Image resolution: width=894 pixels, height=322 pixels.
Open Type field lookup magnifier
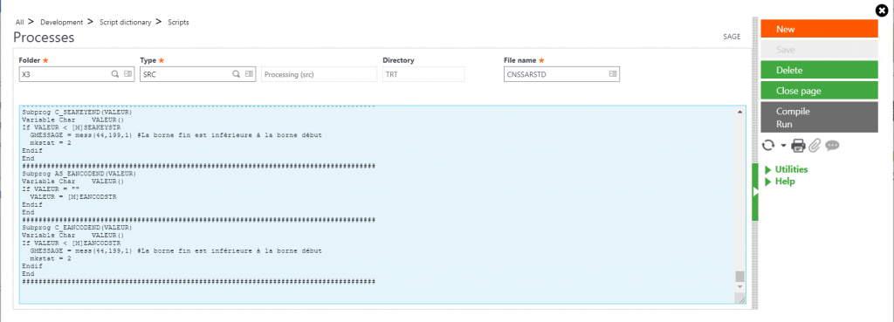click(x=236, y=74)
